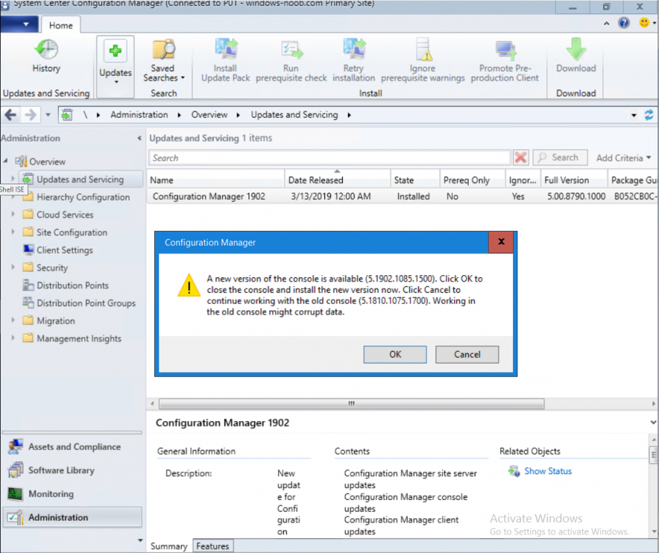Collapse the Administration navigation pane

(139, 138)
